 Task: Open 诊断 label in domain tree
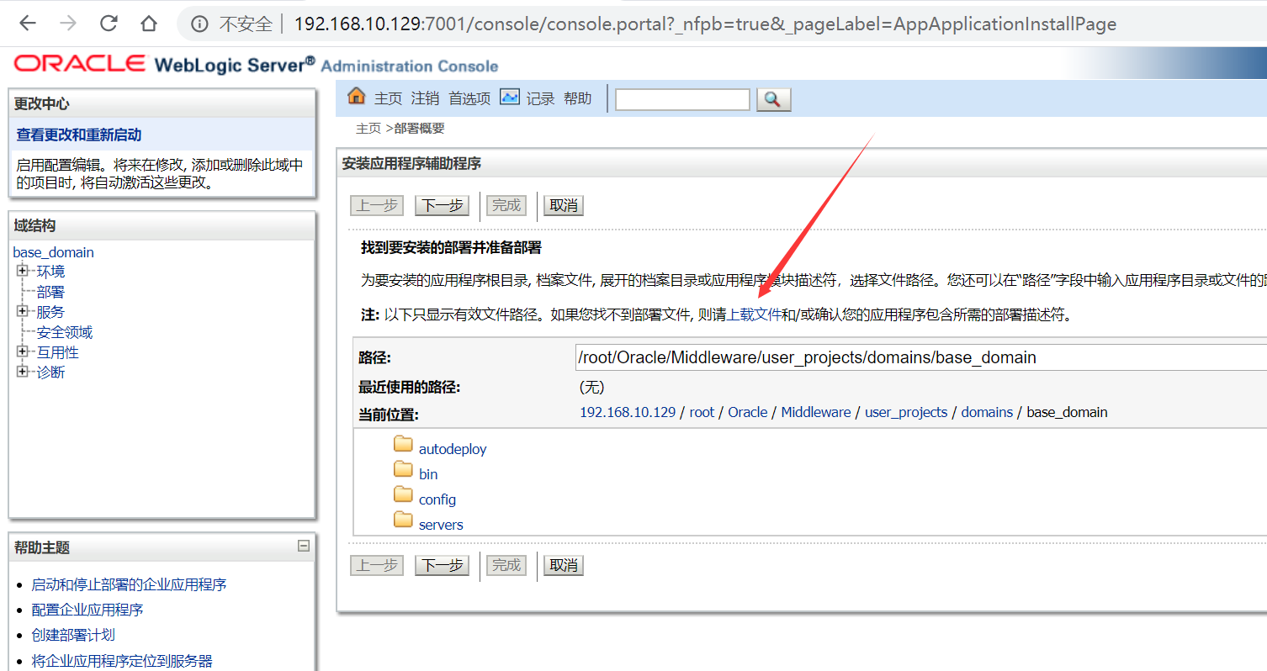click(50, 372)
